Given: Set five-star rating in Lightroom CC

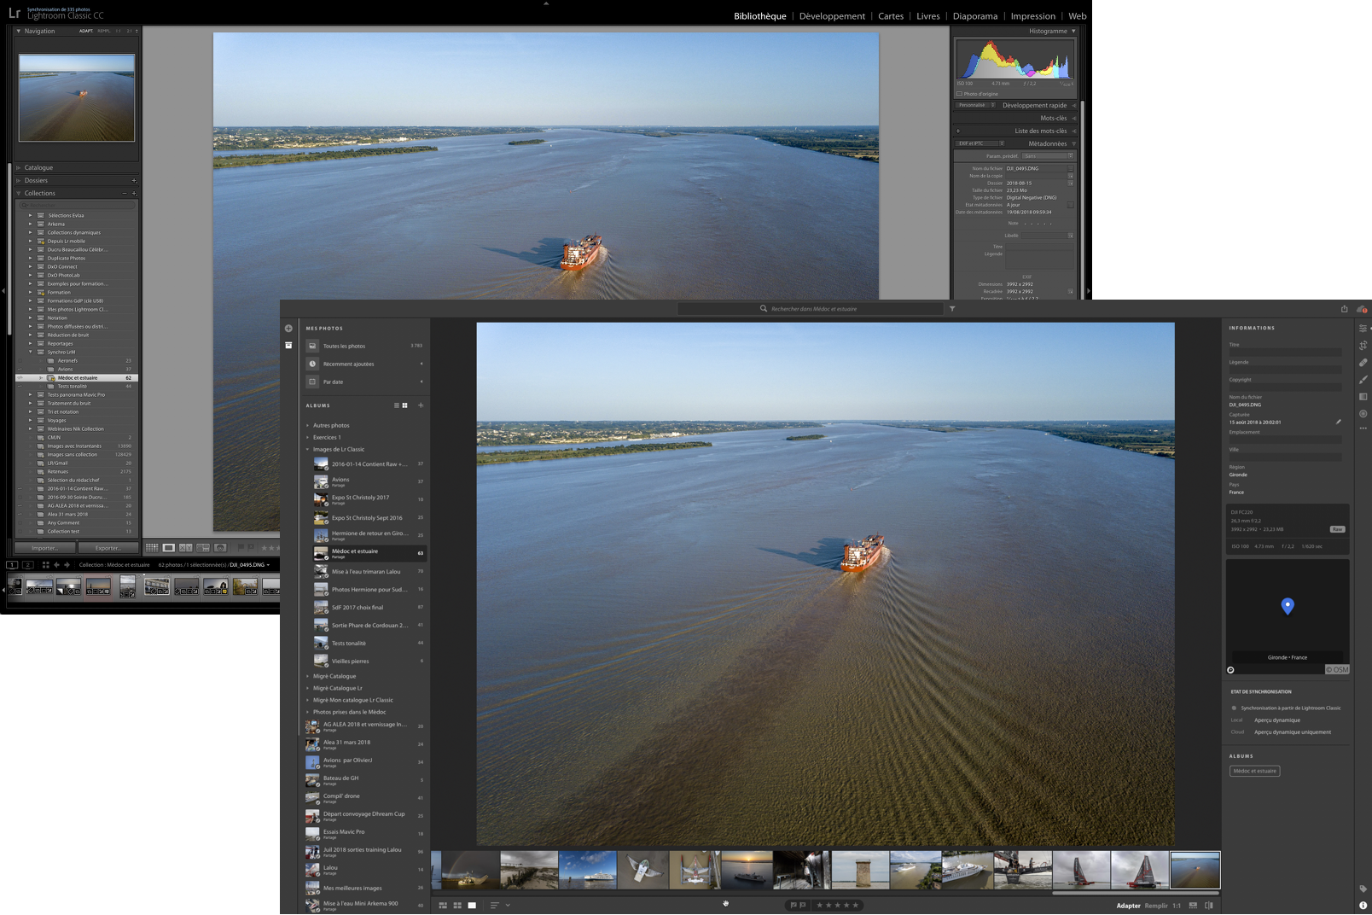Looking at the screenshot, I should [854, 906].
